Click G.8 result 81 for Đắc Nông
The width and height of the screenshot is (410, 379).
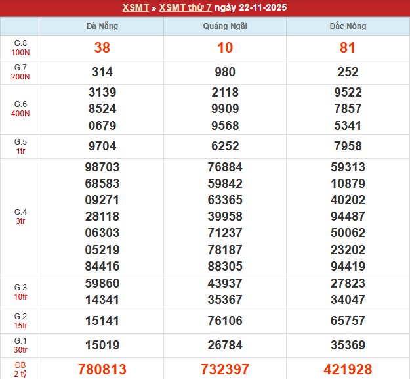348,48
